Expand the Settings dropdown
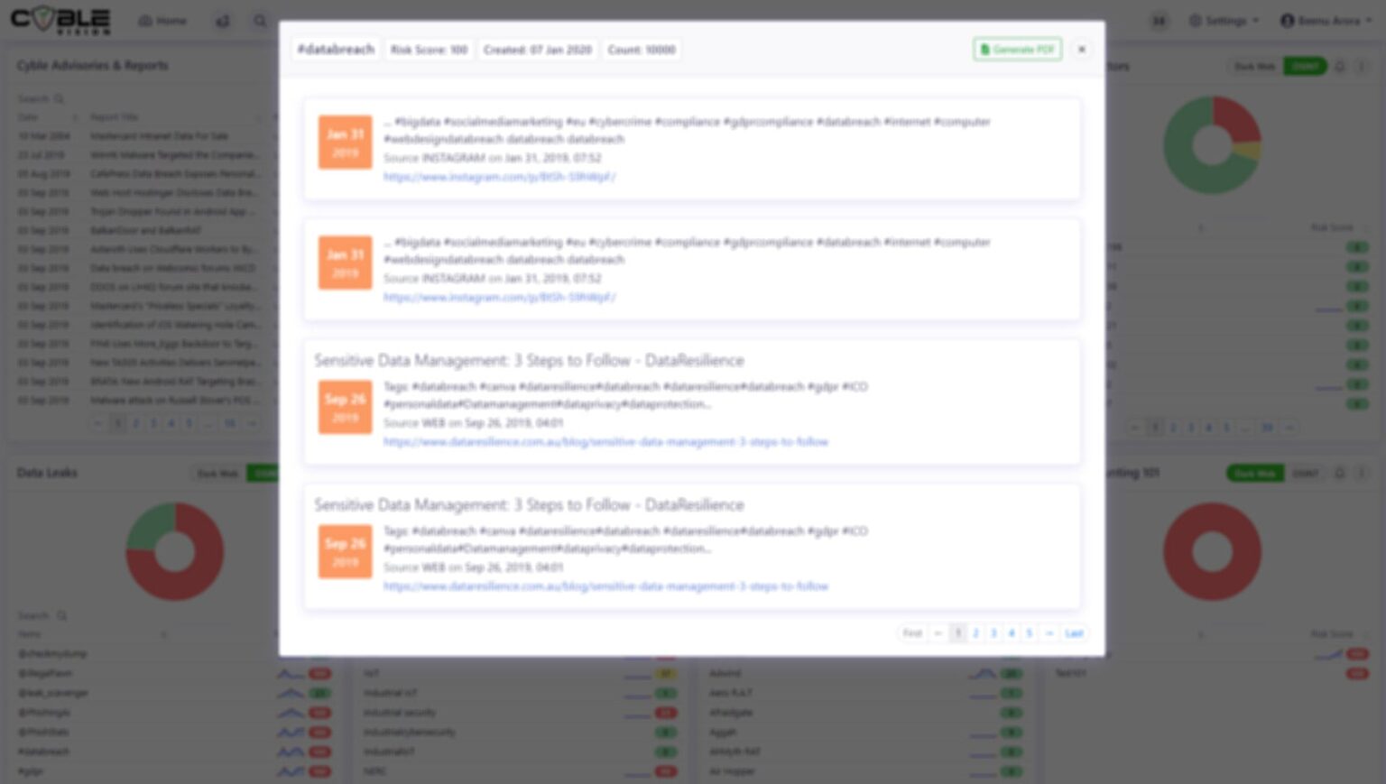 click(x=1224, y=21)
